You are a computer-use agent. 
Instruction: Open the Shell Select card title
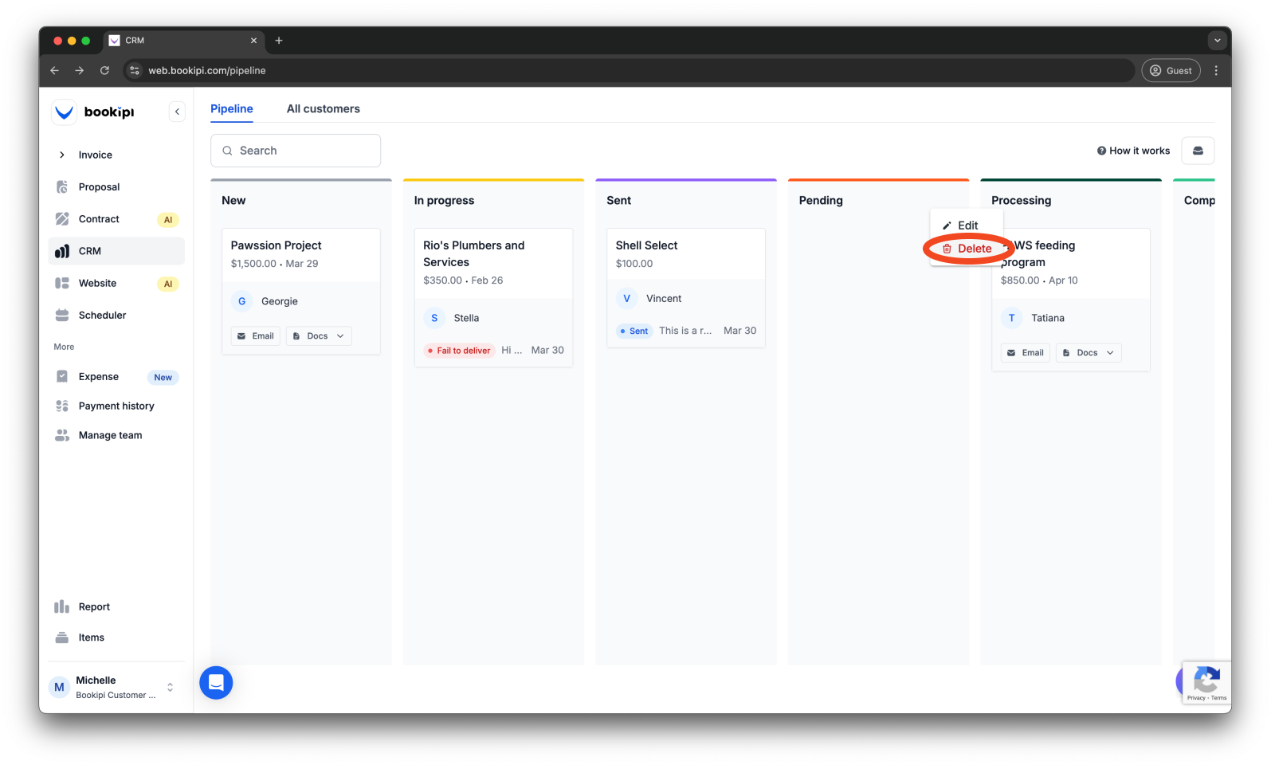click(x=646, y=245)
